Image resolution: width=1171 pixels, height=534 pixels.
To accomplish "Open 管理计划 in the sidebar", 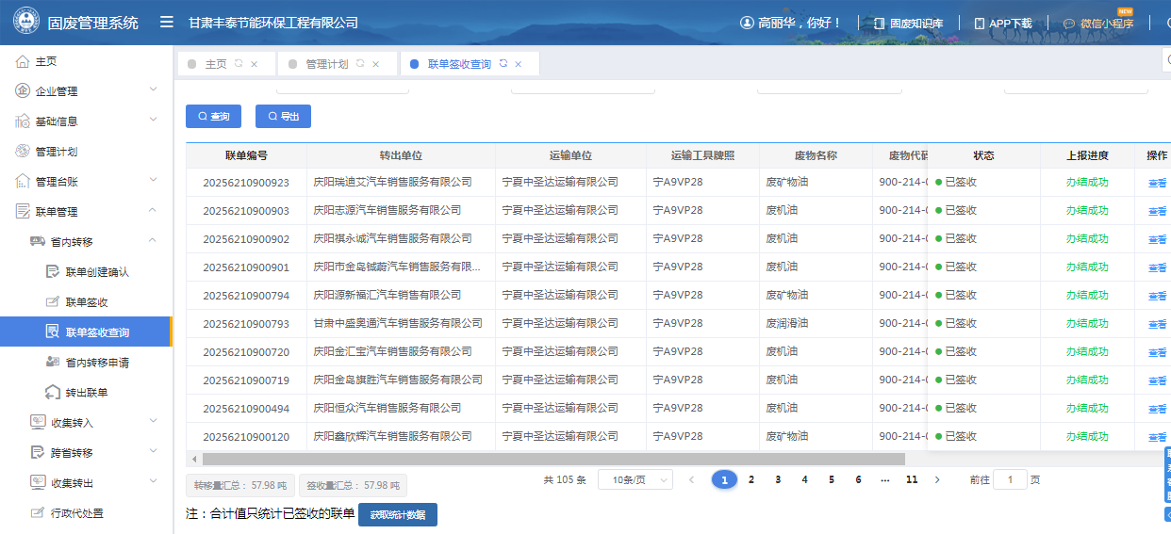I will [x=57, y=152].
